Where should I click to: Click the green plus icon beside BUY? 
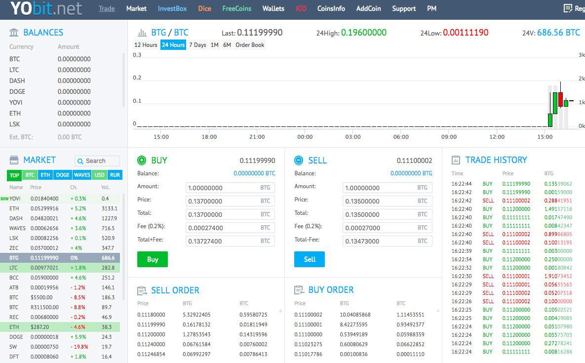[142, 161]
